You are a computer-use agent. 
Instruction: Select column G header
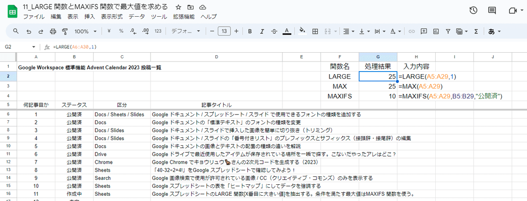coord(378,57)
